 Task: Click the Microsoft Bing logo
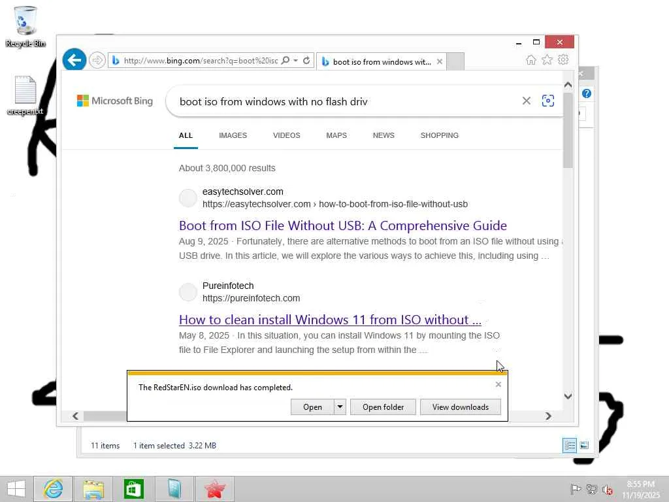tap(115, 101)
